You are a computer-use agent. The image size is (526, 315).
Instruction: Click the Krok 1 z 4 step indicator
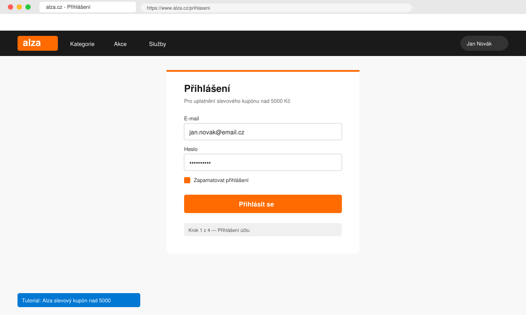[263, 230]
